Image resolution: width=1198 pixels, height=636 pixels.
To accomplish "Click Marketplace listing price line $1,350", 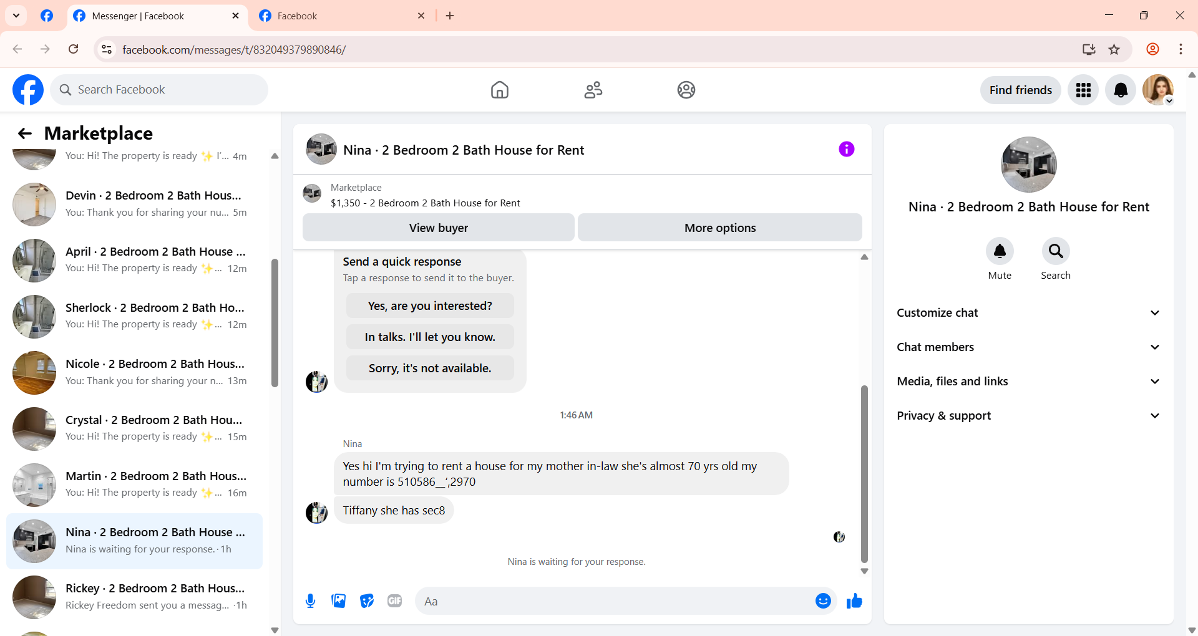I will [426, 203].
